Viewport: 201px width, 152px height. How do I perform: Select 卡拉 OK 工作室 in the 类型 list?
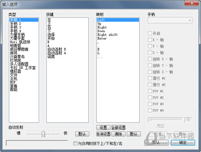(24, 68)
